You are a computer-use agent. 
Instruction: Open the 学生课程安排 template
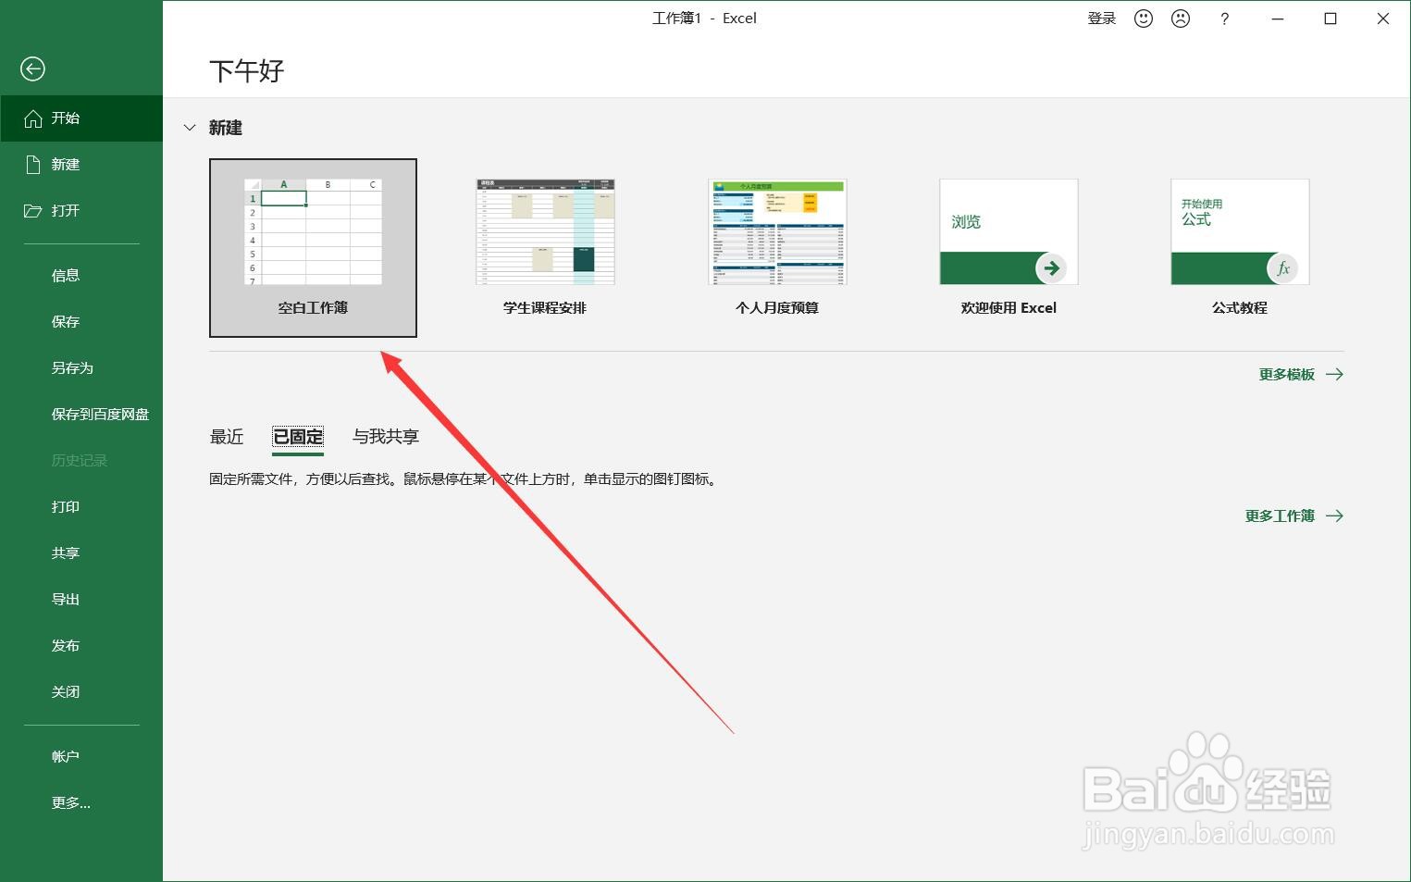pyautogui.click(x=545, y=248)
